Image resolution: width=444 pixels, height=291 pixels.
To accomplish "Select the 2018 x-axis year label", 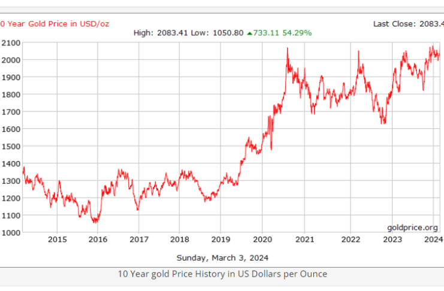I will 180,240.
